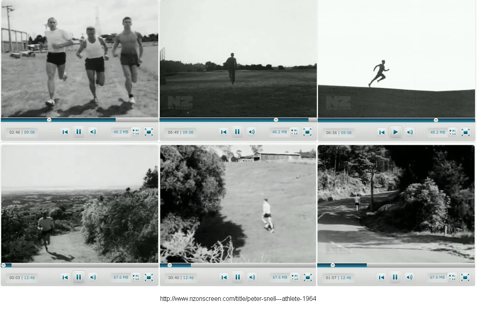
Task: Click fullscreen icon on the 06:49 video
Action: (307, 132)
